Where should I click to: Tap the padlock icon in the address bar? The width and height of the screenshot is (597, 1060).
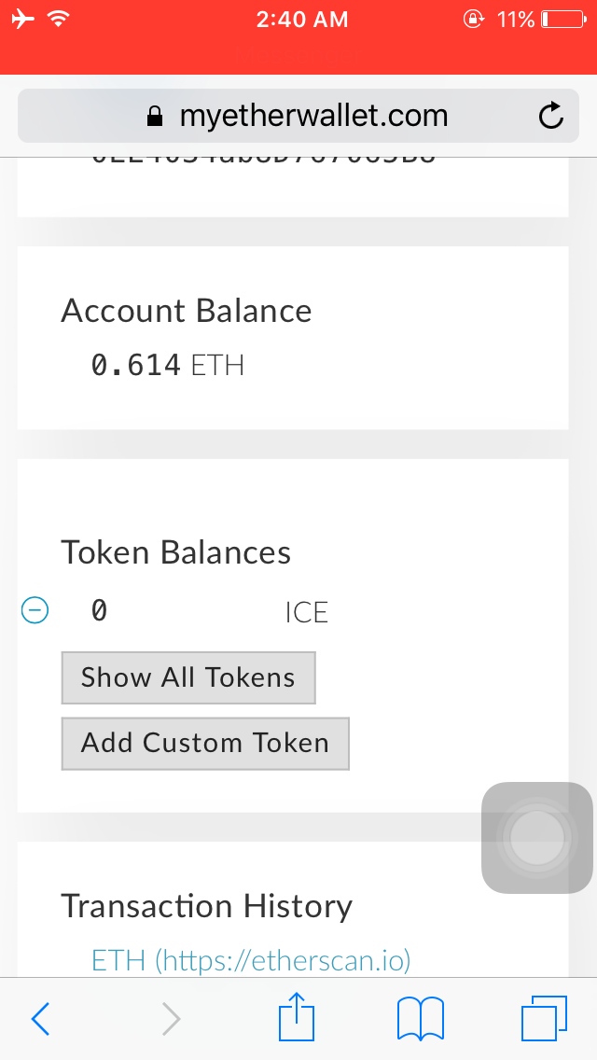(x=155, y=117)
